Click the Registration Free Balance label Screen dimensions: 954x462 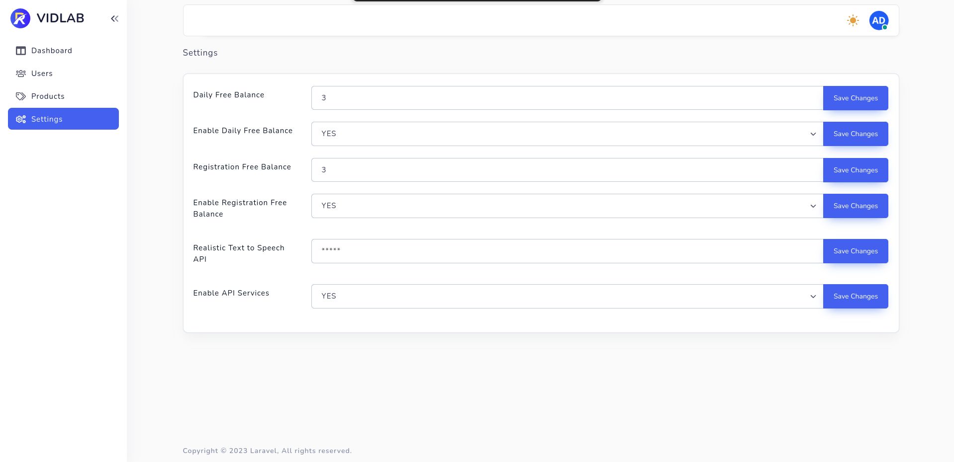[x=242, y=167]
